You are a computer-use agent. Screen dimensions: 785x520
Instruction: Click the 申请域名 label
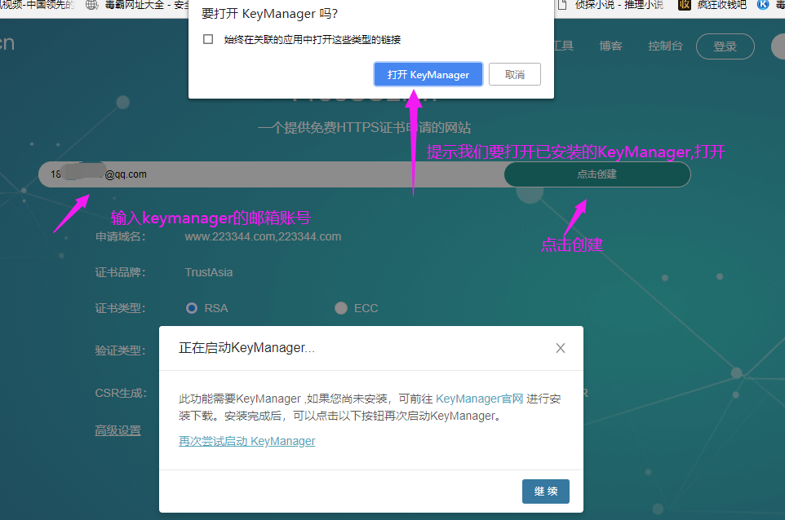pos(121,236)
